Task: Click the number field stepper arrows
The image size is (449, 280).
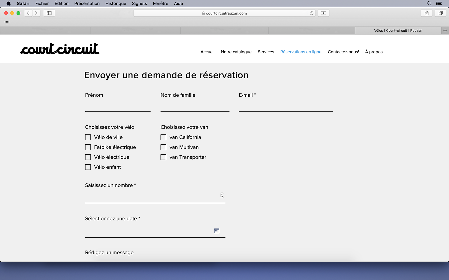Action: (222, 195)
